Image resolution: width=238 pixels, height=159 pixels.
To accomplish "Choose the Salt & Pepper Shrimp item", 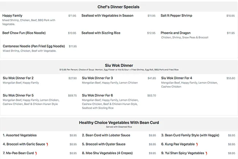I will click(x=176, y=16).
